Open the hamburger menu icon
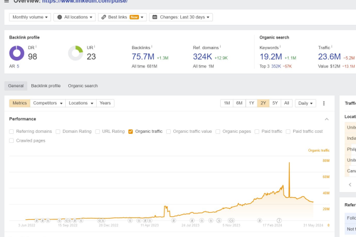Image resolution: width=356 pixels, height=237 pixels. (x=7, y=1)
